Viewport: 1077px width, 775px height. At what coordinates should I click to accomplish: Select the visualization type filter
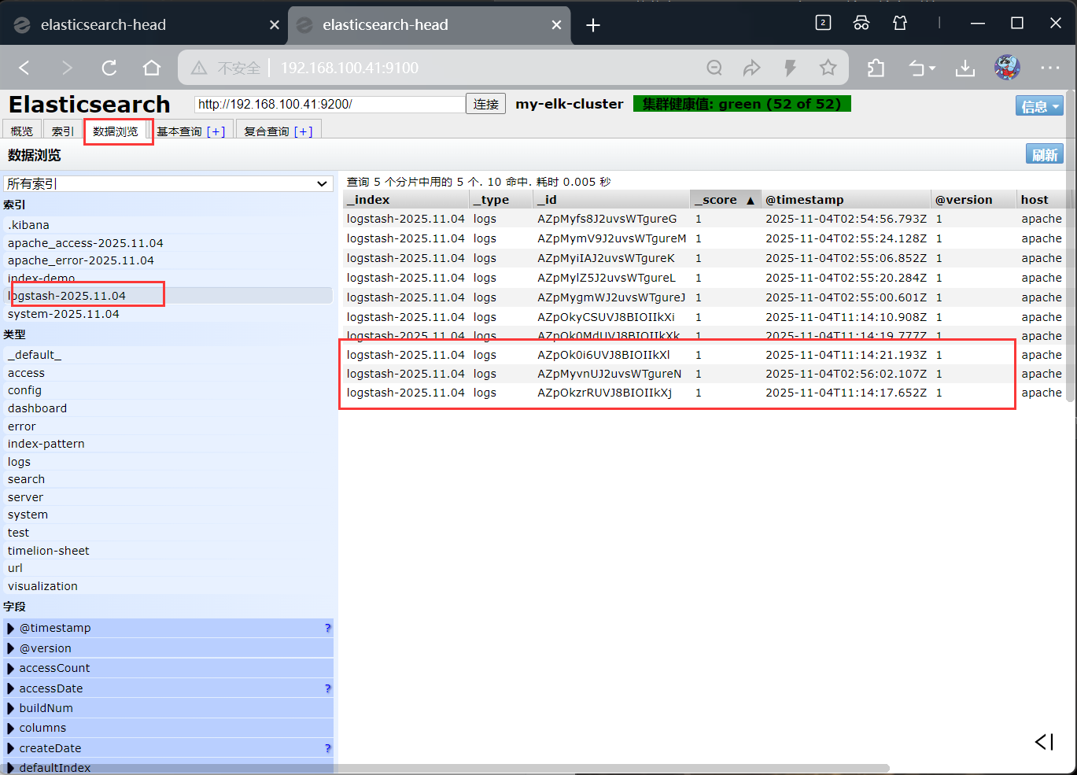tap(168, 586)
